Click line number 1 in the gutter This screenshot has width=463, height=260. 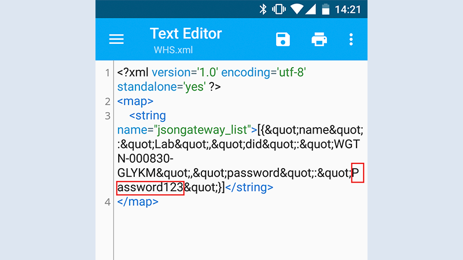tap(107, 73)
